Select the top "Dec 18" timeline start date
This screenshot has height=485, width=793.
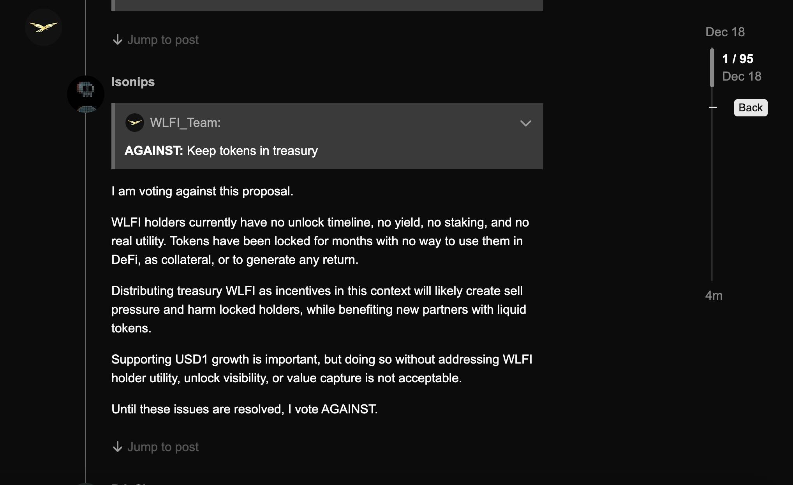click(x=725, y=32)
